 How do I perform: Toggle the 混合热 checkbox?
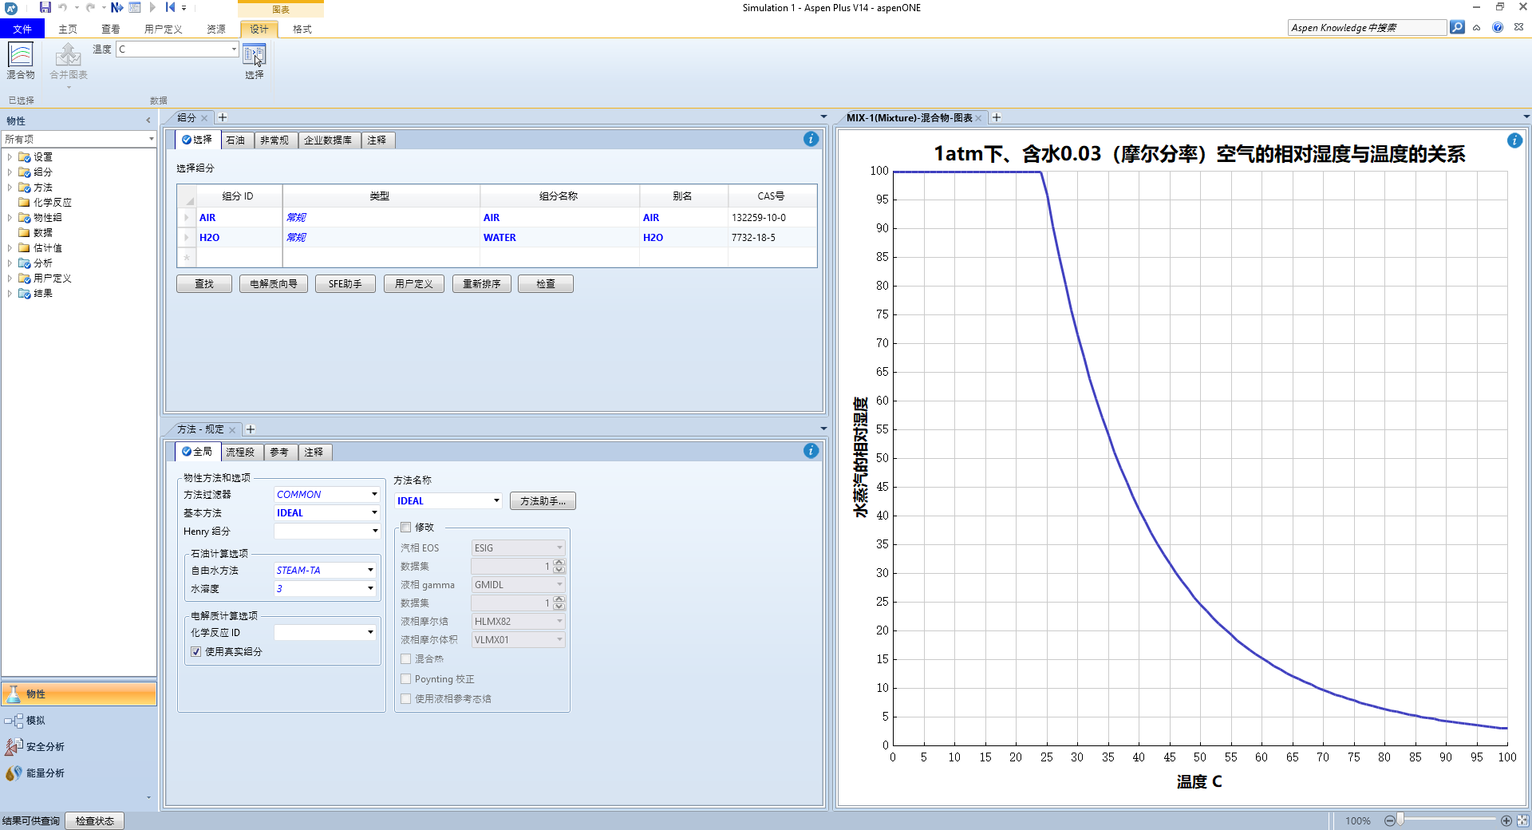(x=405, y=658)
